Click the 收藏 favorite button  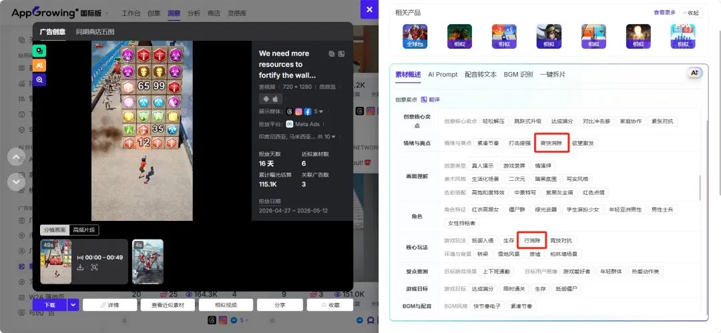[330, 305]
